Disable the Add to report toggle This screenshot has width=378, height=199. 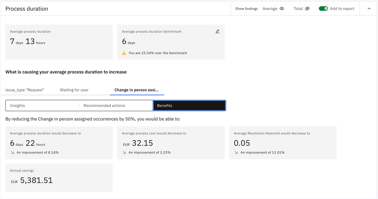click(323, 9)
